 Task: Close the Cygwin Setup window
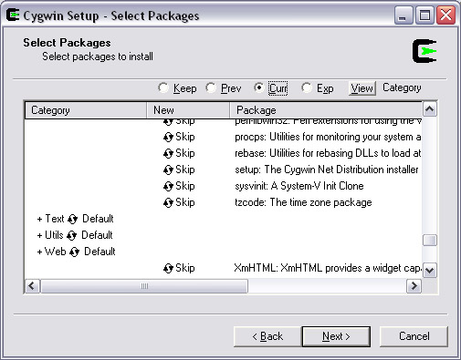(x=445, y=15)
